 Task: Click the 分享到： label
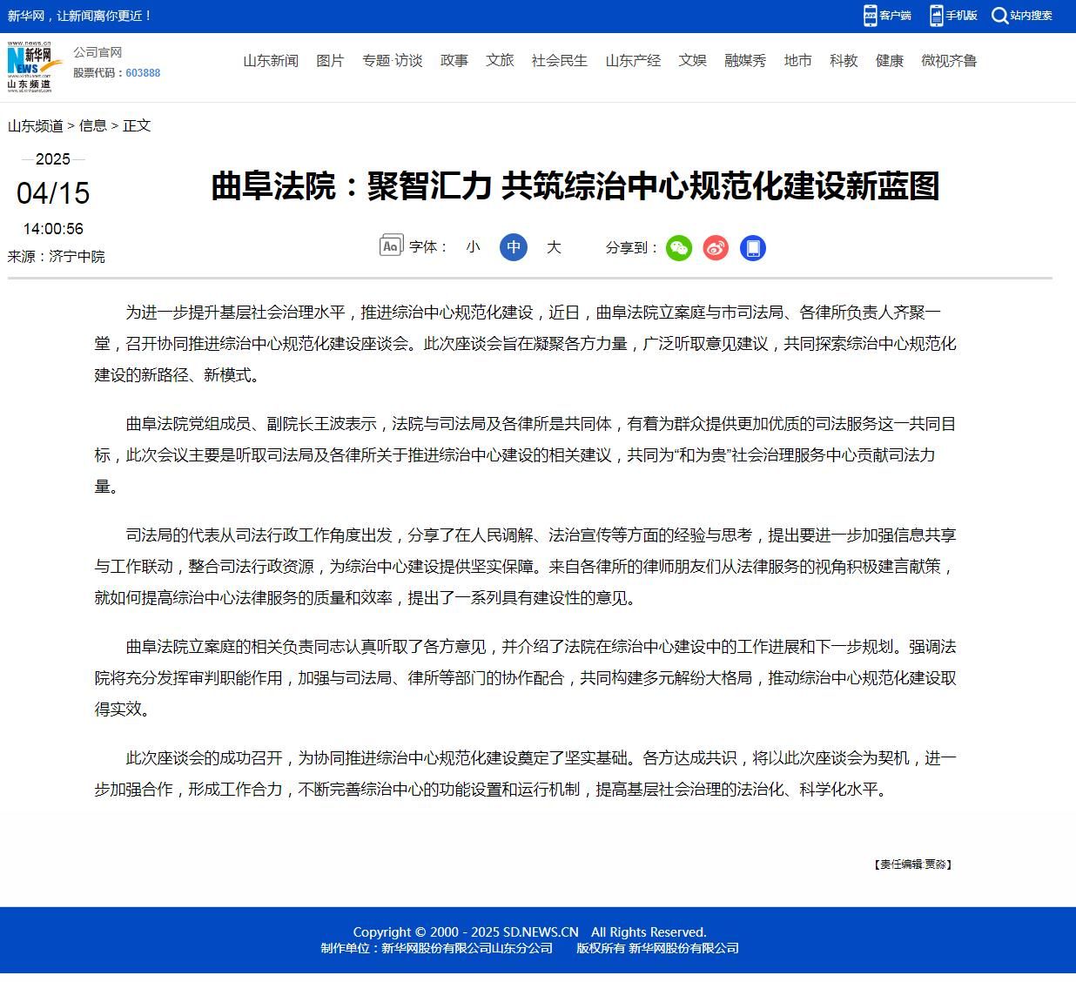coord(632,248)
